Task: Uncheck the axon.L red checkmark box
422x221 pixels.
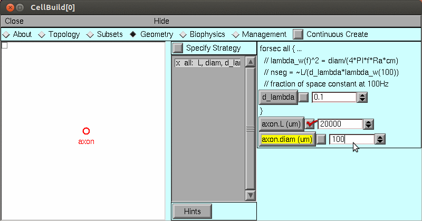Action: click(310, 124)
